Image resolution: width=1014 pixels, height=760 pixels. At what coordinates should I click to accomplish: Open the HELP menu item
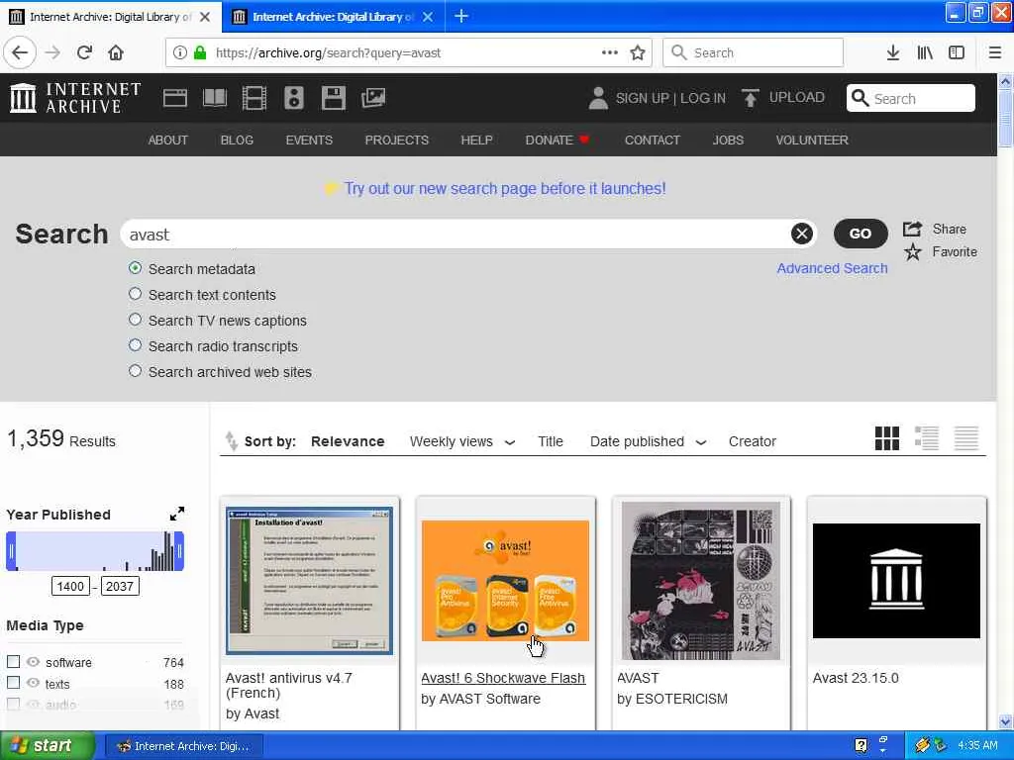click(x=476, y=140)
